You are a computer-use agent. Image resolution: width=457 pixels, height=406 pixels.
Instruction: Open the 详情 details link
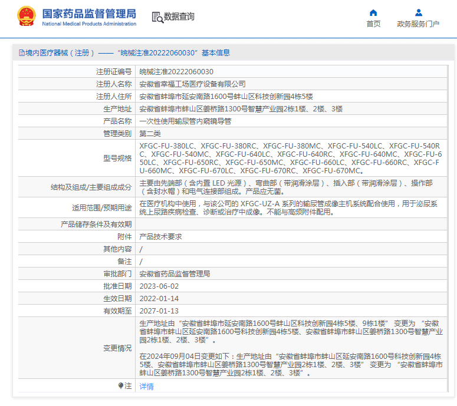(x=146, y=387)
